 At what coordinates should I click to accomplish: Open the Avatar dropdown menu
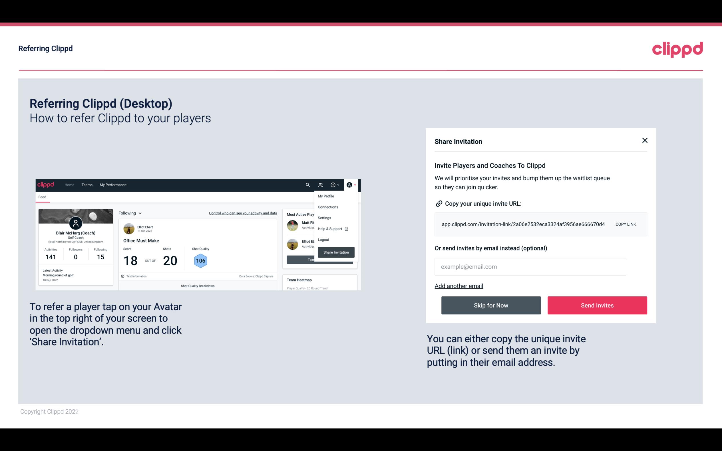click(351, 185)
